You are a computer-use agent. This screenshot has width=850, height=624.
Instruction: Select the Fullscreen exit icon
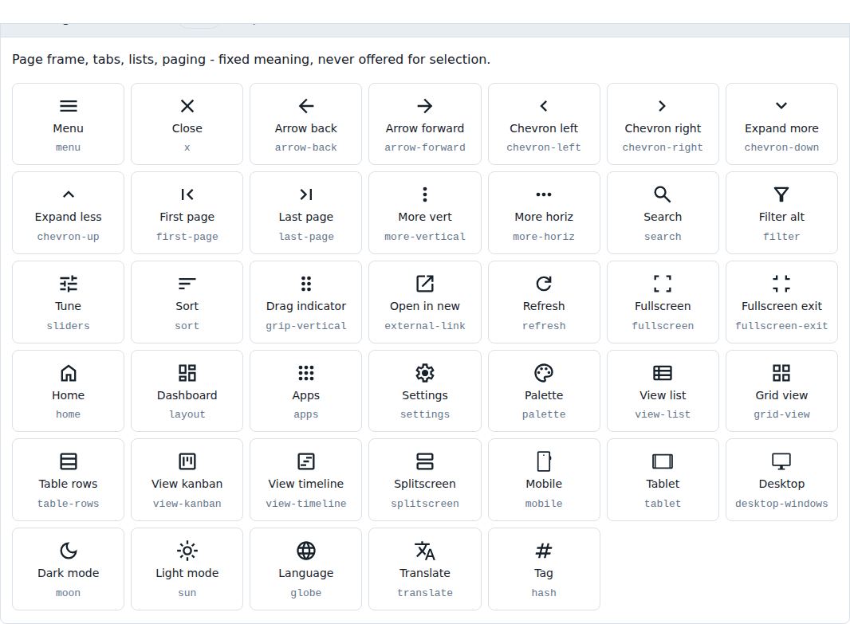coord(781,284)
